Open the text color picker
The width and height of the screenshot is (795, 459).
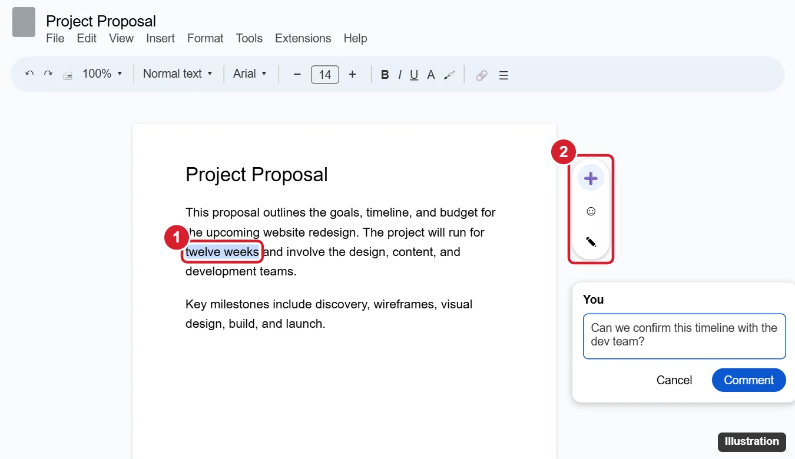(x=431, y=75)
